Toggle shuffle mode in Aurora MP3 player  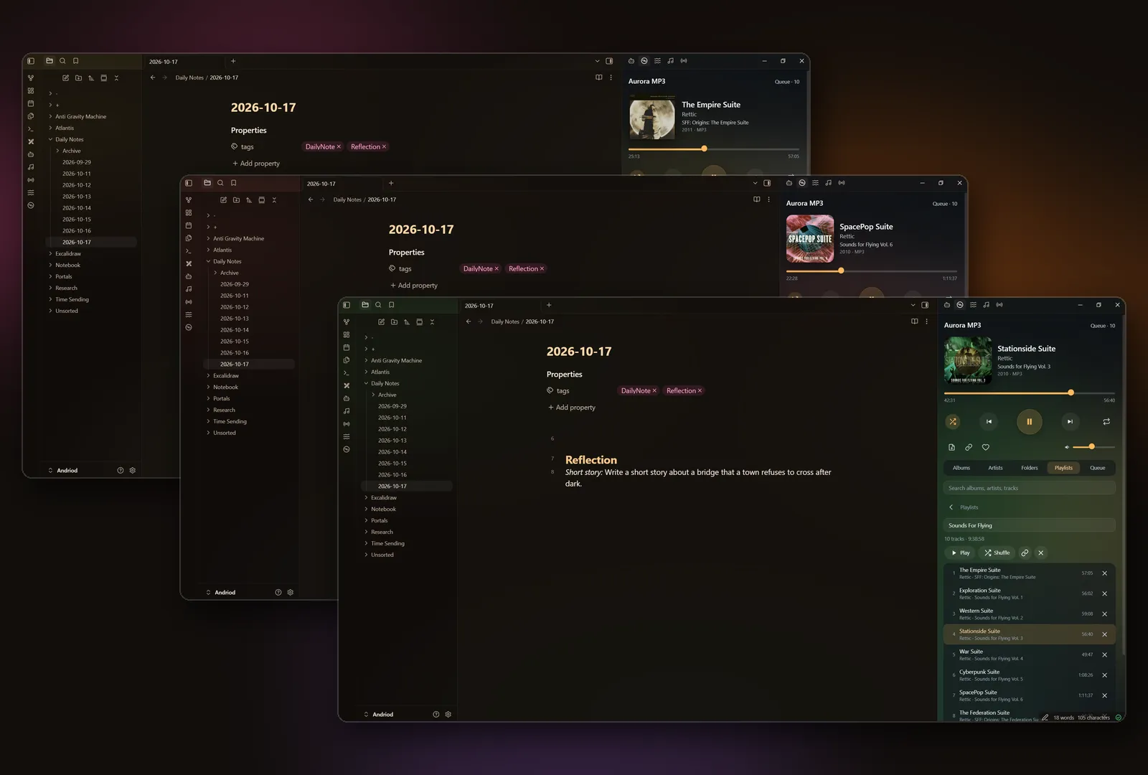click(x=953, y=422)
